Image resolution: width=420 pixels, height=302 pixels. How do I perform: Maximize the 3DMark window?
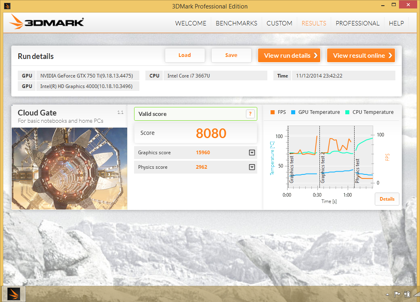394,4
